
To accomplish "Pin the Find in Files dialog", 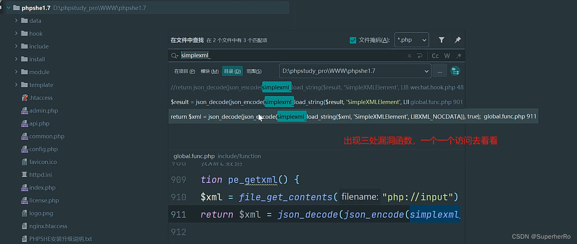I will (457, 40).
